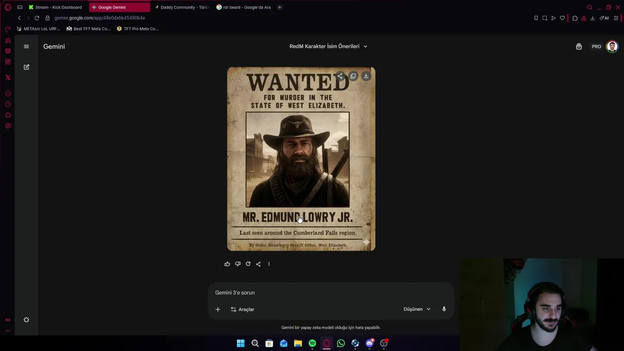Open the X Twitter icon in the Opera sidebar
Viewport: 624px width, 351px height.
click(8, 78)
